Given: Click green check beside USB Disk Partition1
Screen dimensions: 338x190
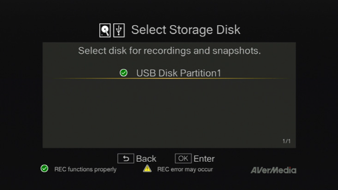Looking at the screenshot, I should pos(124,73).
